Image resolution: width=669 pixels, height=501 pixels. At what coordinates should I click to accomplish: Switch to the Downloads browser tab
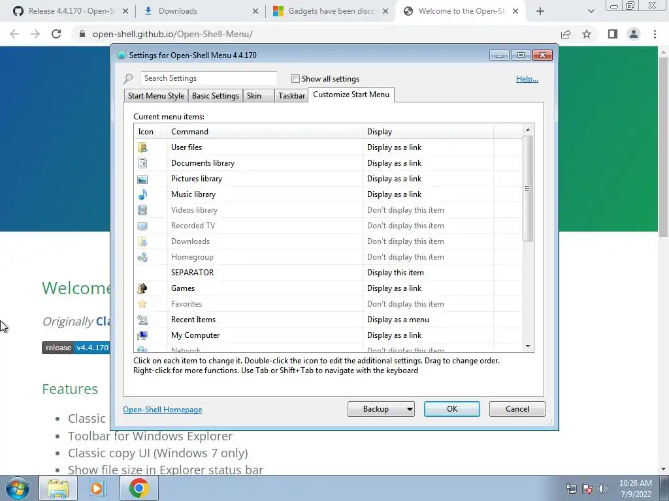pyautogui.click(x=199, y=11)
